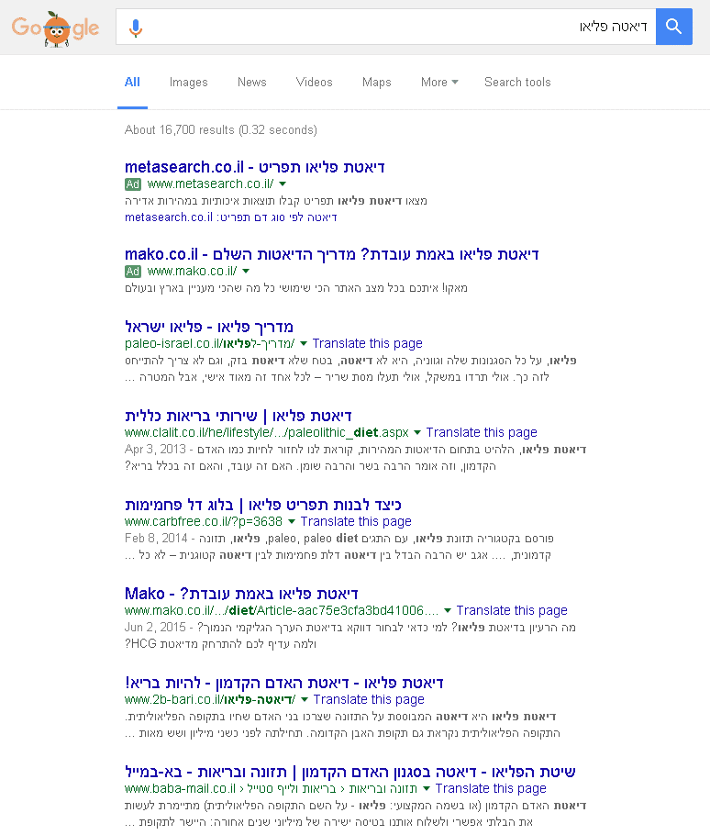Click the Google doodle logo

coord(55,29)
